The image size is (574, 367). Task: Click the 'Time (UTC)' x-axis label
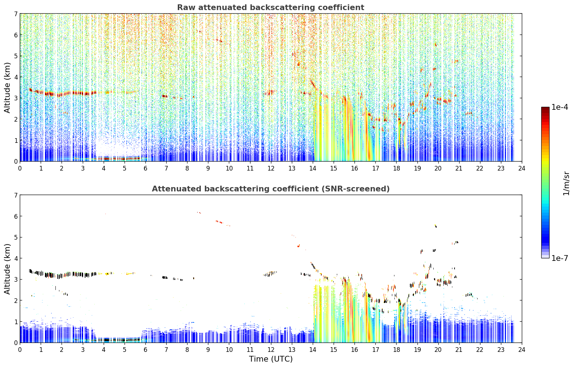click(x=271, y=359)
